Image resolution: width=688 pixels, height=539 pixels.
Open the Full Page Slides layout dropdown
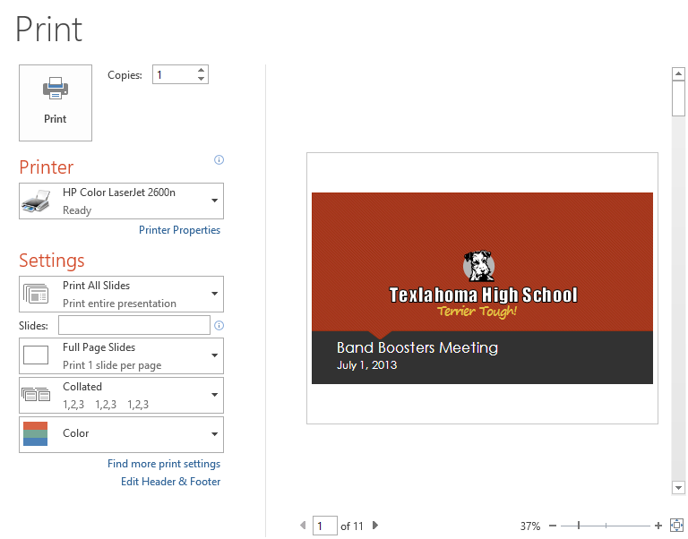pyautogui.click(x=121, y=355)
